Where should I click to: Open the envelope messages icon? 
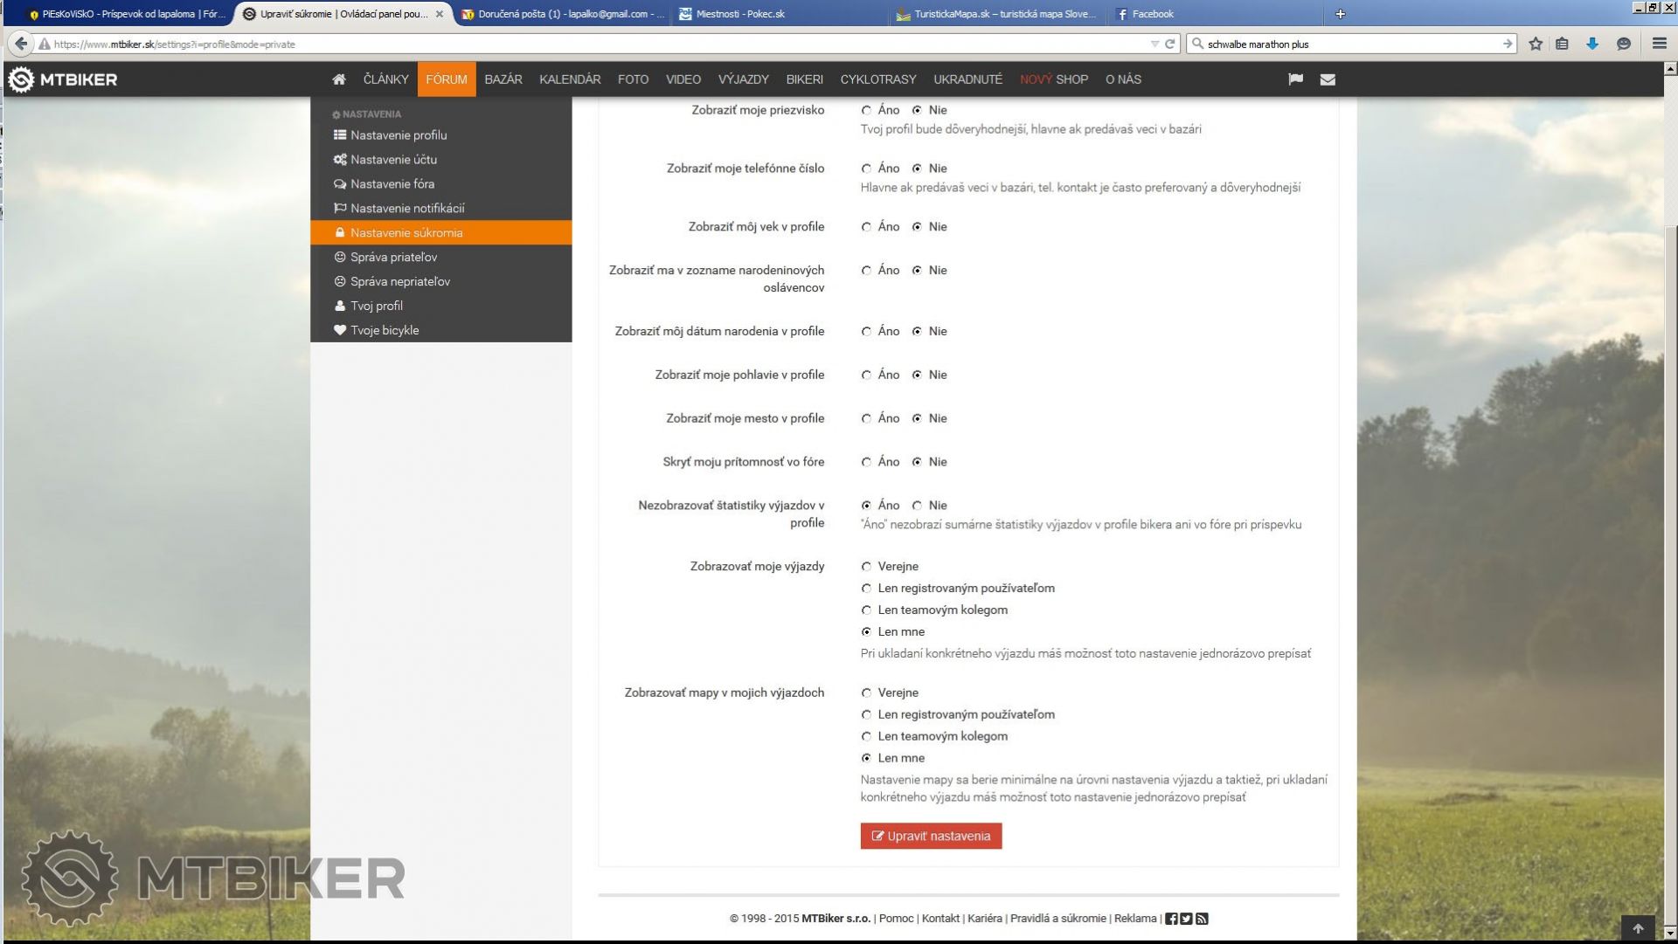pyautogui.click(x=1328, y=79)
